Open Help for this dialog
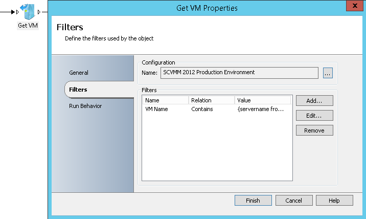The height and width of the screenshot is (219, 366). 334,201
